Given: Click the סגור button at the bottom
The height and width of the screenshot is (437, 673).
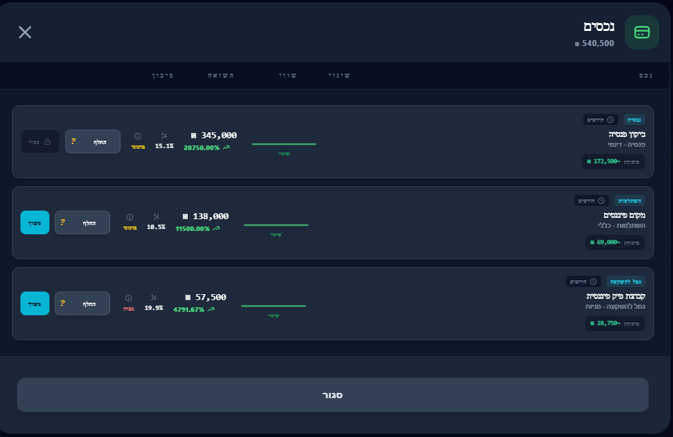Looking at the screenshot, I should click(333, 395).
